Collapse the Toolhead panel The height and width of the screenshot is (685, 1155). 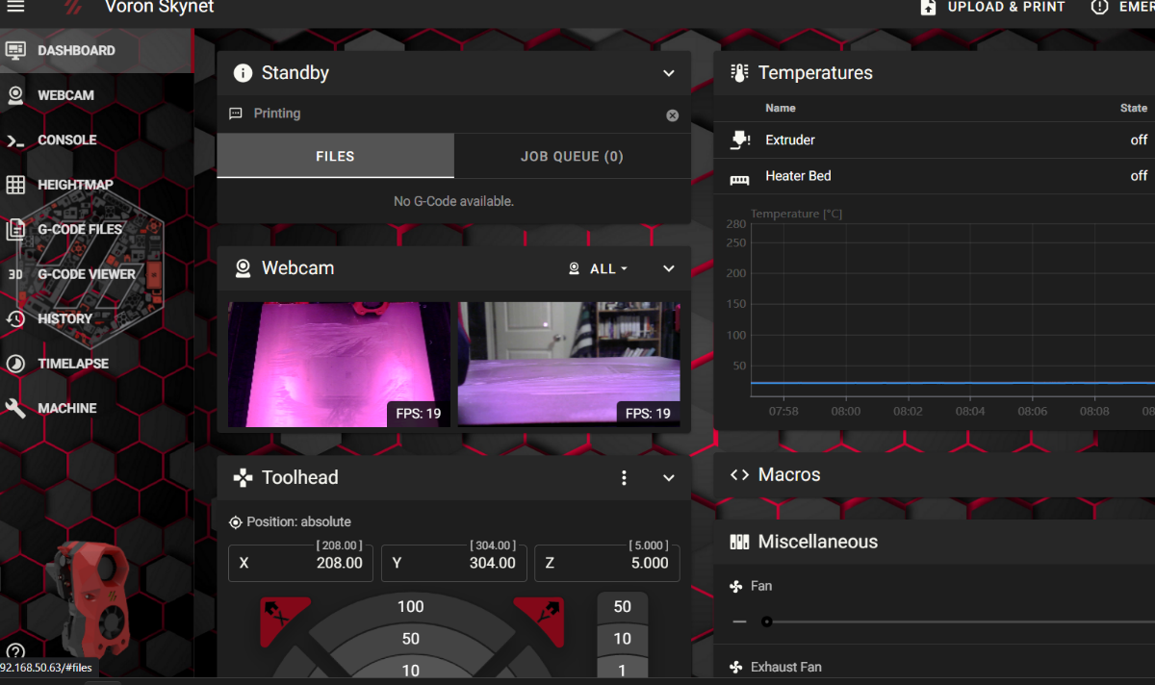coord(669,478)
